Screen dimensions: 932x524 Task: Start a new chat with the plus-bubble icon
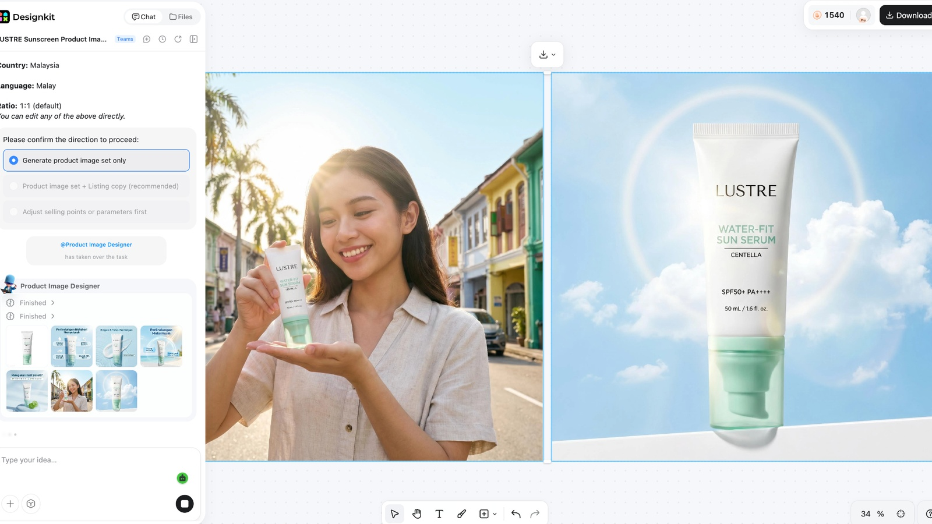pos(147,39)
